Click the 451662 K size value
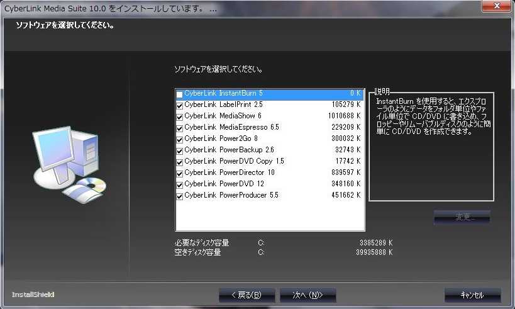 [346, 195]
